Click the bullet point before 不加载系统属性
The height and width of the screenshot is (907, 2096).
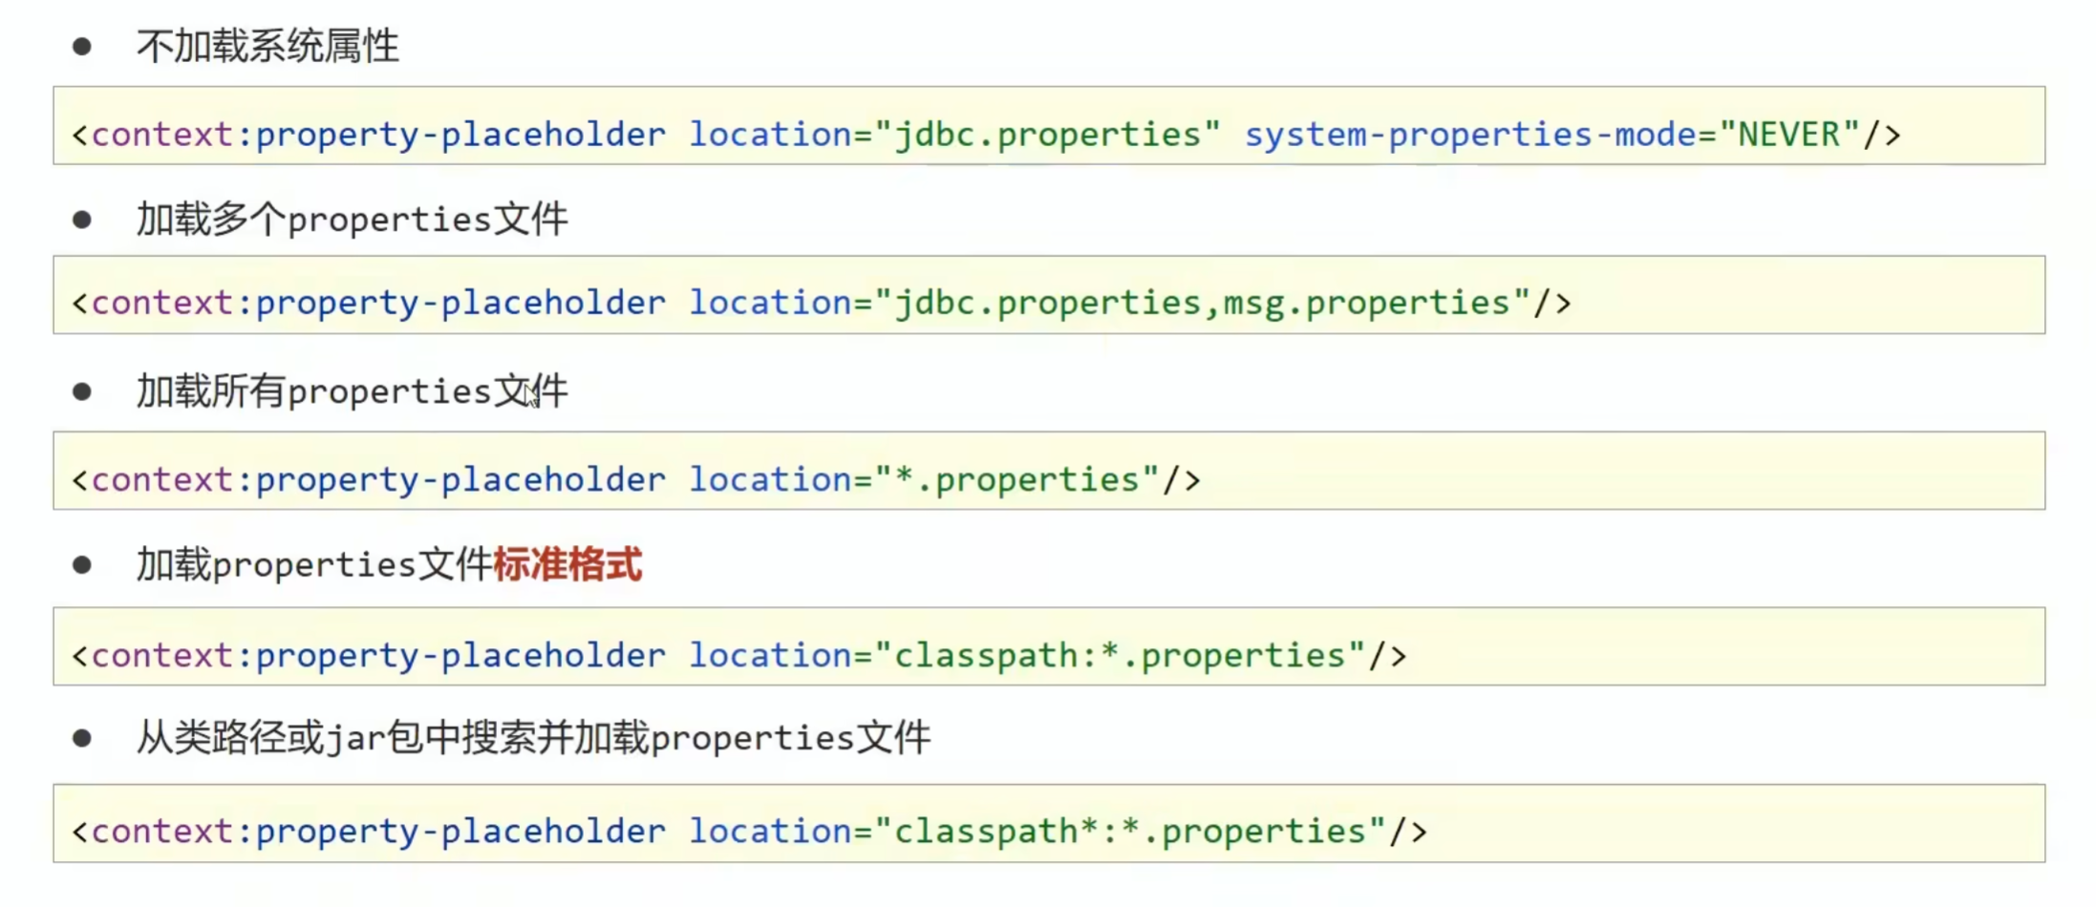coord(82,46)
